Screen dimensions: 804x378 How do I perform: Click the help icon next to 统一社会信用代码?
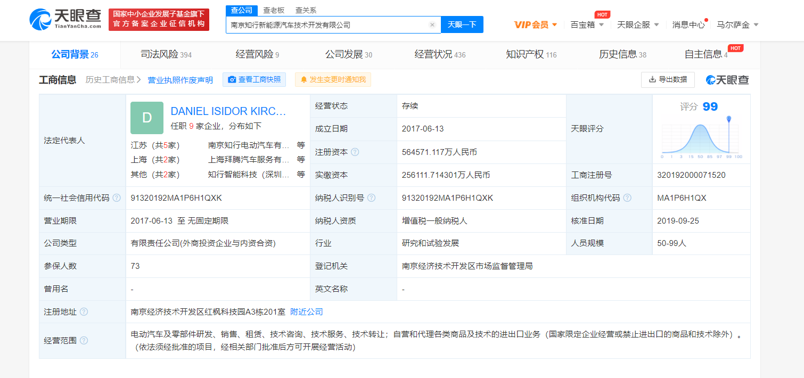click(117, 198)
